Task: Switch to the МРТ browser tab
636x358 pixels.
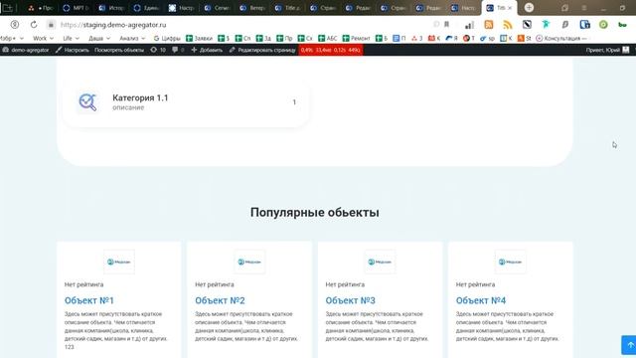Action: tap(77, 8)
